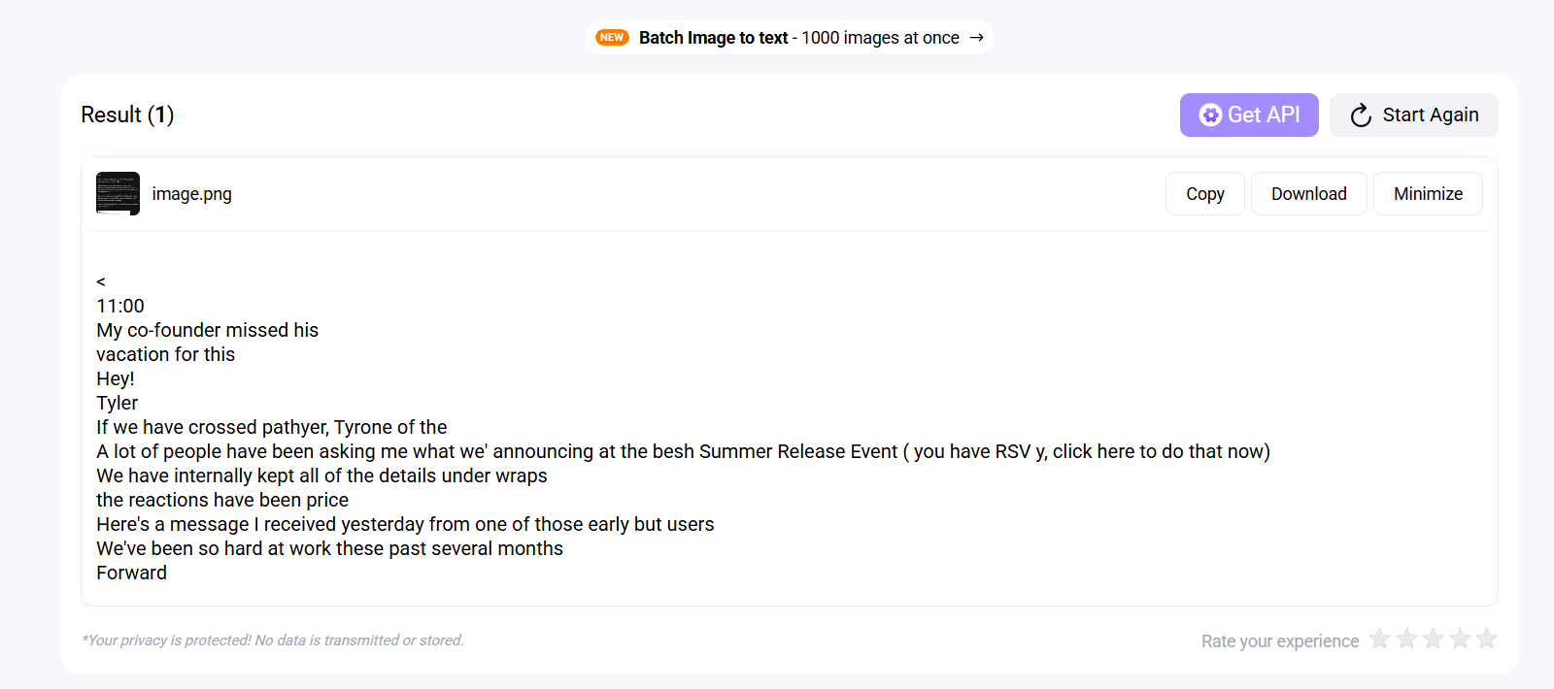The height and width of the screenshot is (689, 1554).
Task: Click the line about the Summer Release Event
Action: 683,451
